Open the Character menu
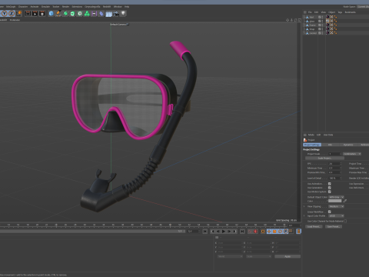Image resolution: width=369 pixels, height=277 pixels. (23, 7)
